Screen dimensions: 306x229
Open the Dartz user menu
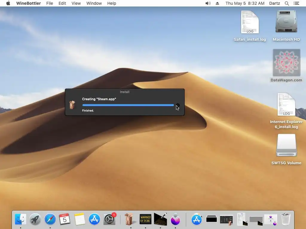tap(274, 3)
